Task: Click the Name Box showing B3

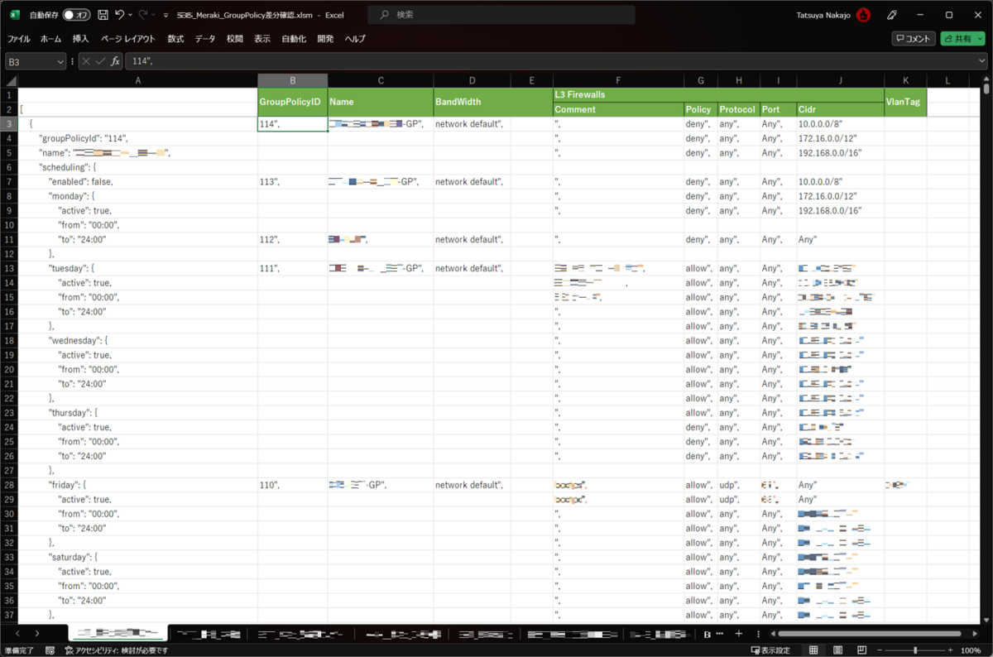Action: [30, 61]
